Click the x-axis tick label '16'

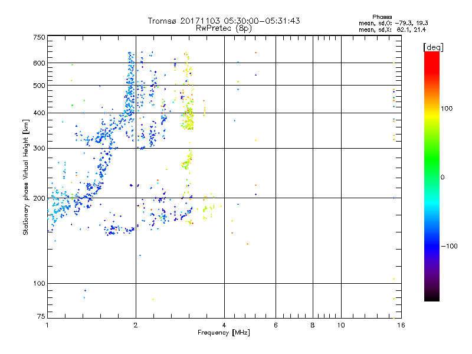(x=401, y=325)
